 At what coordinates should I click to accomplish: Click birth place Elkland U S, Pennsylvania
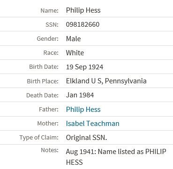tap(106, 81)
